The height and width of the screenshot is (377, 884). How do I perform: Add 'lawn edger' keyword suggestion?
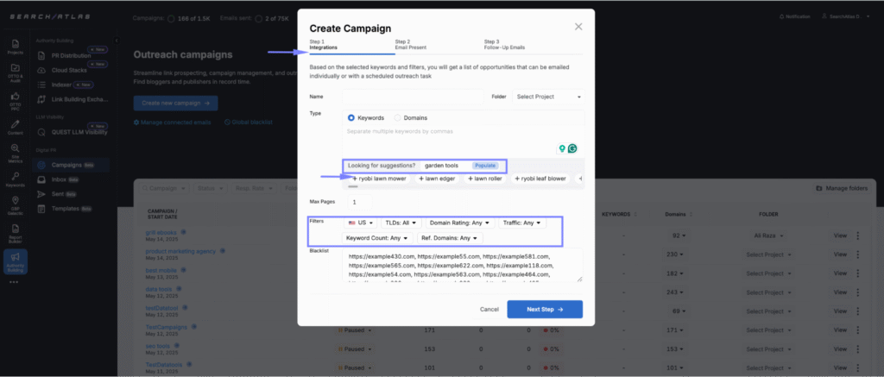[437, 179]
